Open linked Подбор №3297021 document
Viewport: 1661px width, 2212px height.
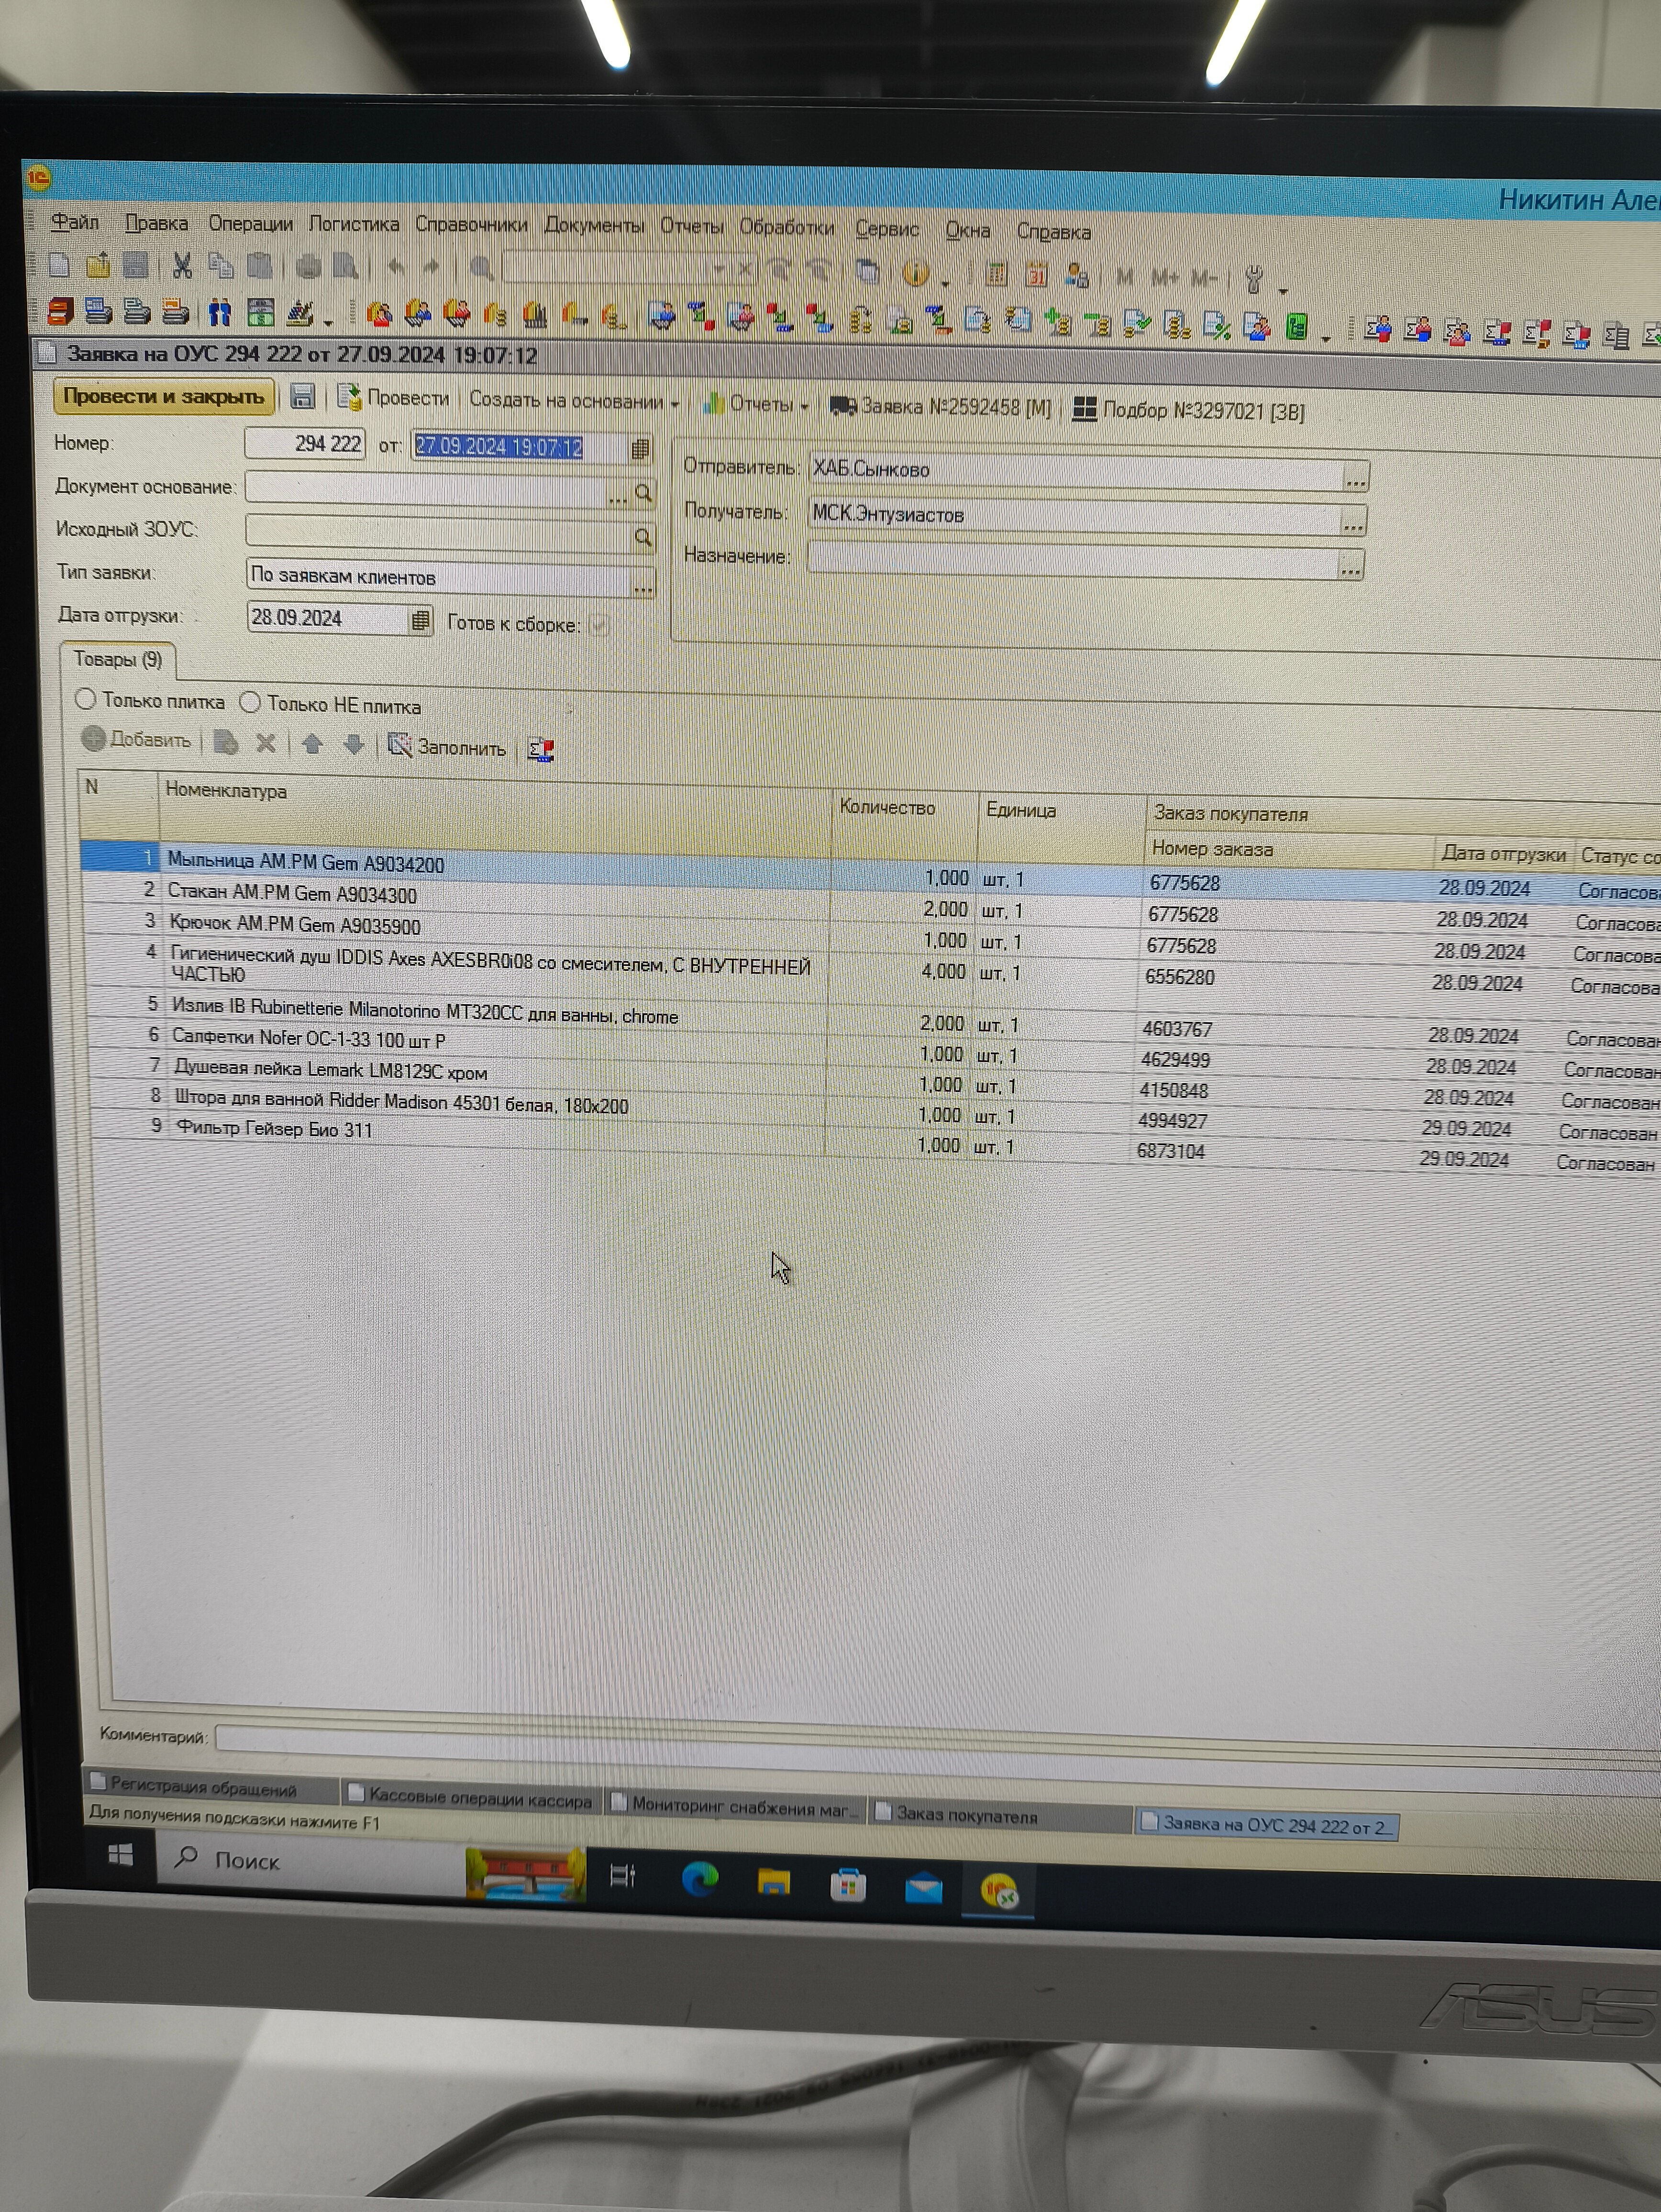click(x=1189, y=411)
